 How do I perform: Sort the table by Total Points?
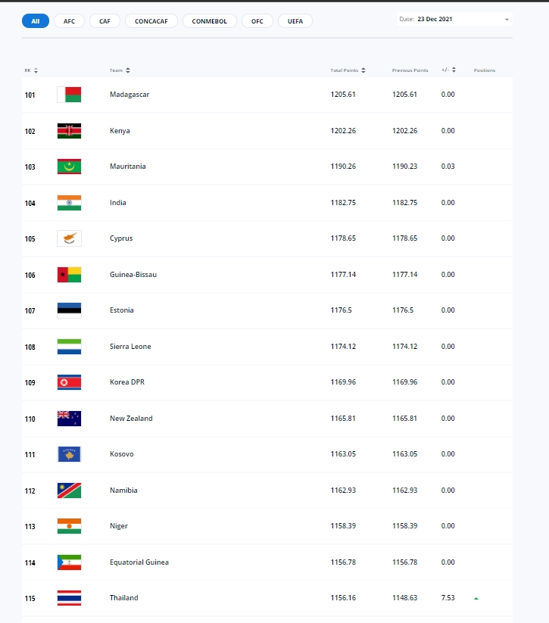click(348, 70)
